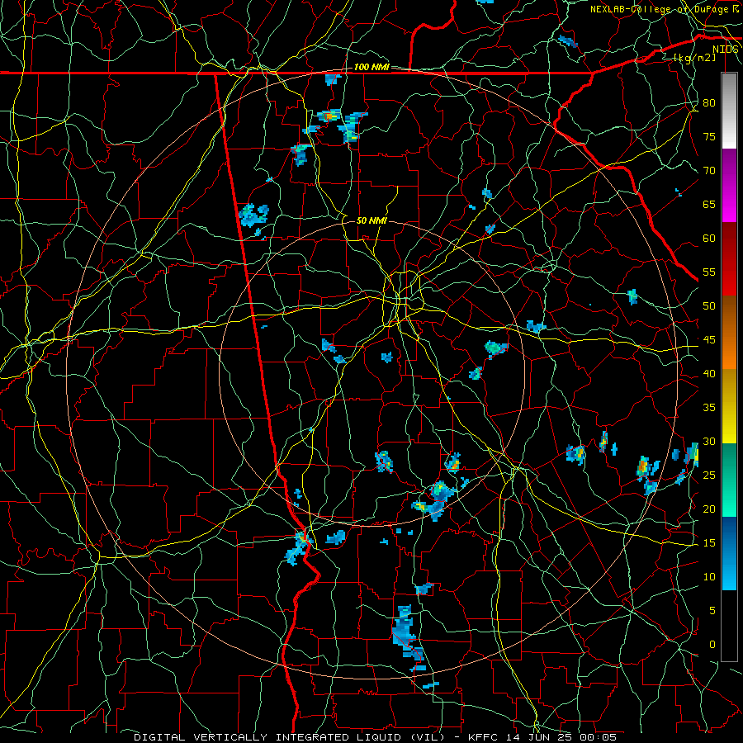Click the dark red segment of the color bar

pos(729,259)
